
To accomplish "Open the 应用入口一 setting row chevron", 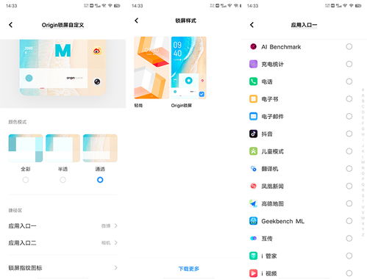I will [116, 225].
